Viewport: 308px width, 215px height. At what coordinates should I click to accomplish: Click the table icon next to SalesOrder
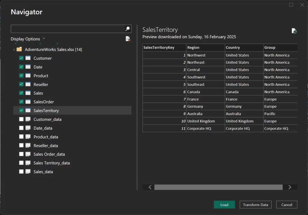[28, 102]
